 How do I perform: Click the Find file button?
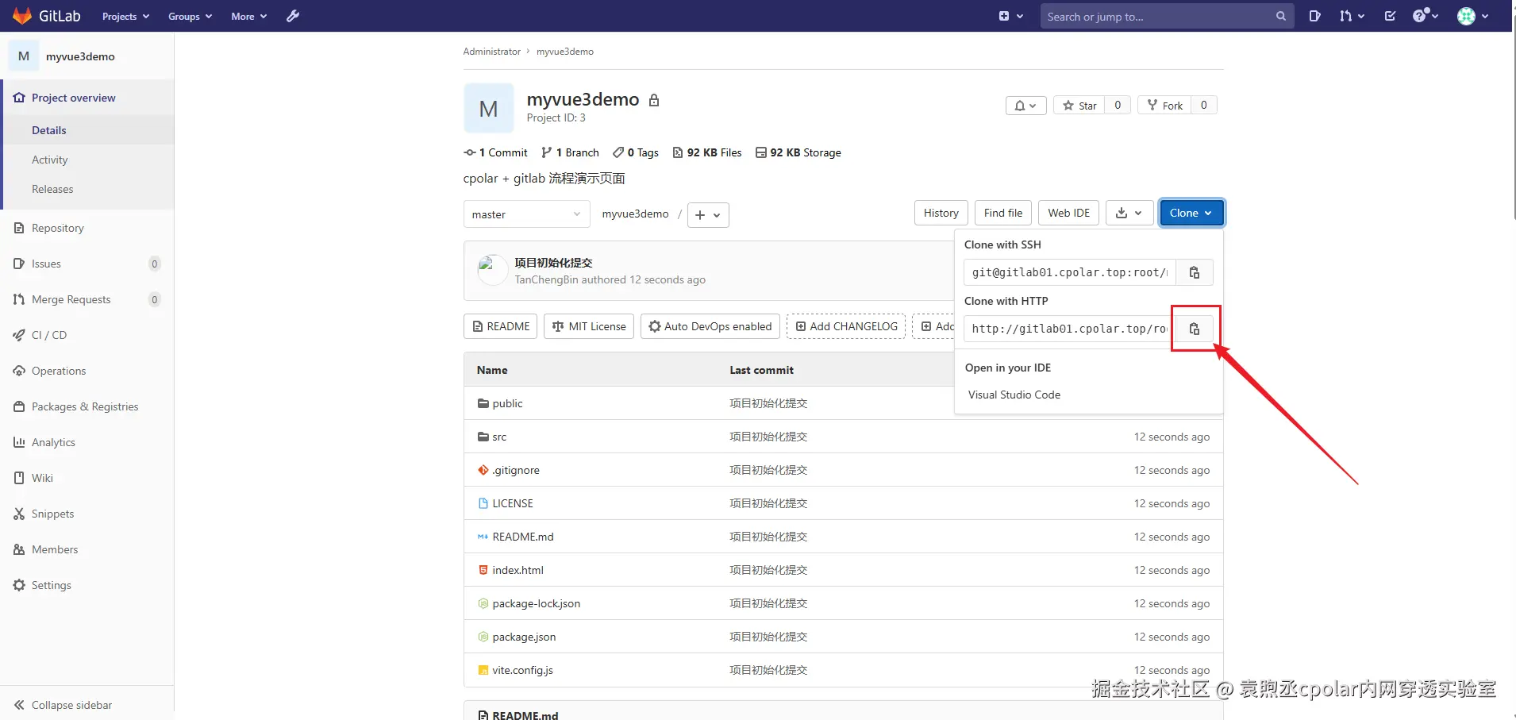click(x=1003, y=213)
